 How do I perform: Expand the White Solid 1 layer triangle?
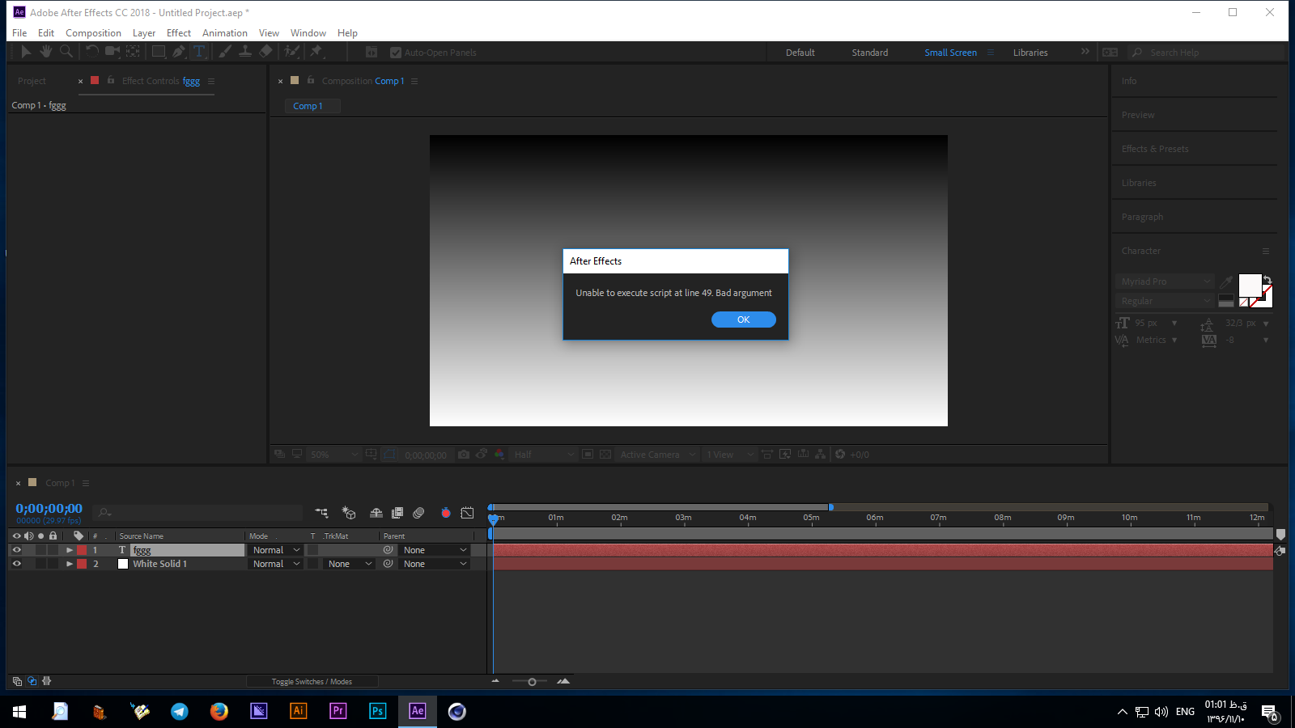pos(70,564)
